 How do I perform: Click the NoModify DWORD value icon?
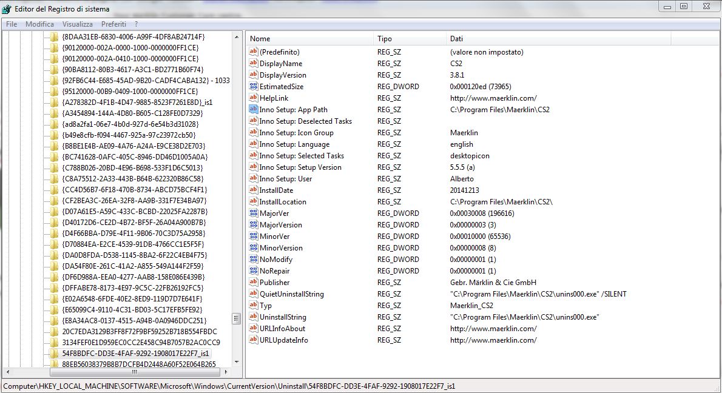point(253,259)
